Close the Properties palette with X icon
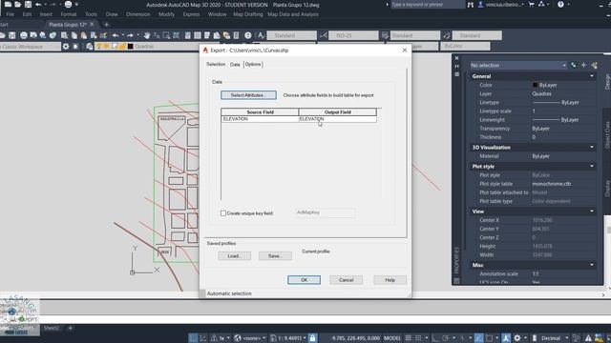Viewport: 611px width, 343px height. tap(456, 58)
